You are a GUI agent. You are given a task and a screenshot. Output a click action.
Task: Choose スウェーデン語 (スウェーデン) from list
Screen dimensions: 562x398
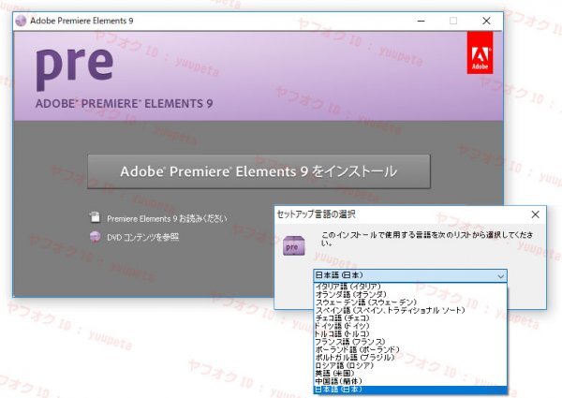point(410,302)
